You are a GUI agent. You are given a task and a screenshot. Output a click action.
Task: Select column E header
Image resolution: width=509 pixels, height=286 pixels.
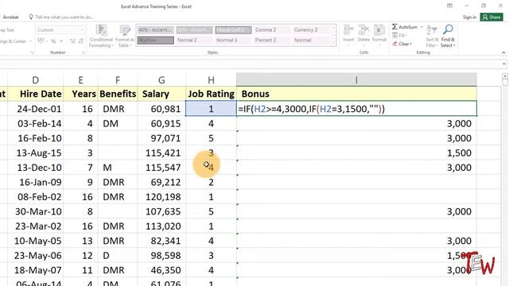pyautogui.click(x=80, y=79)
